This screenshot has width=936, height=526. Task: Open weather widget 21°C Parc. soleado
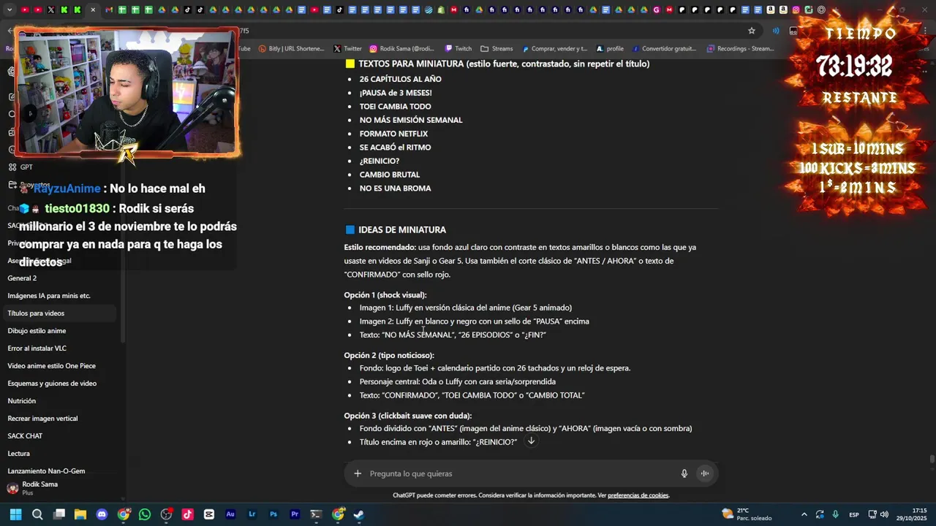[x=747, y=514]
